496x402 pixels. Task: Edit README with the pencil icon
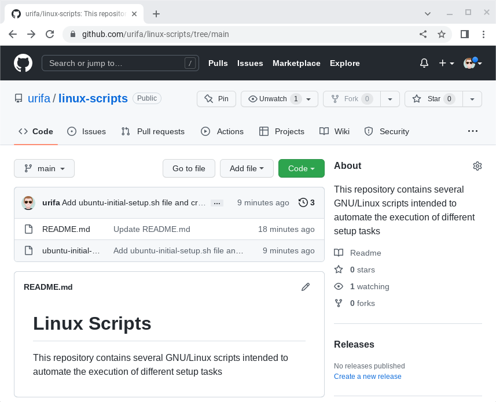point(306,287)
